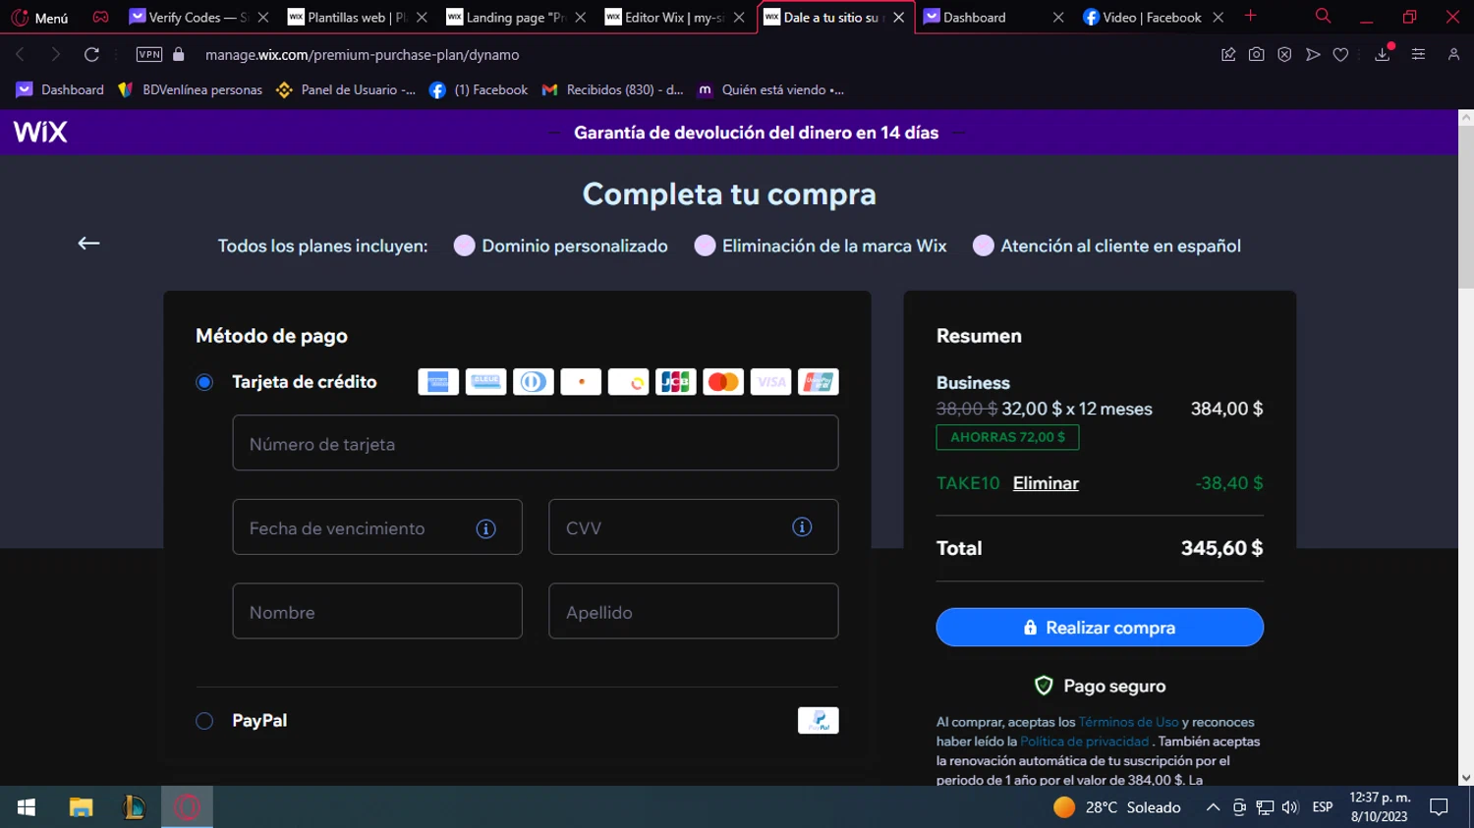Screen dimensions: 1474x828
Task: Open the Recibidos Gmail bookmark
Action: 612,89
